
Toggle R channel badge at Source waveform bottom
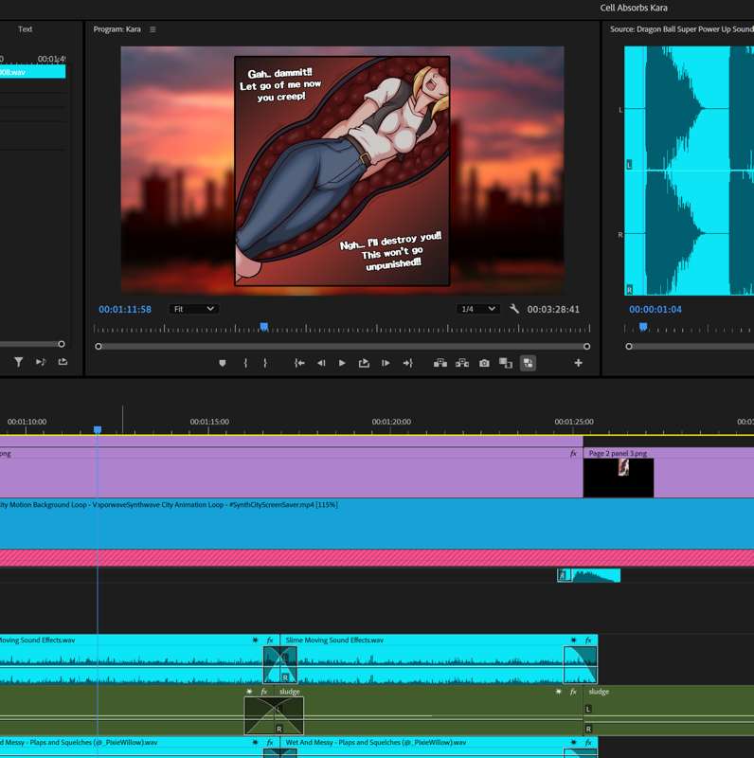coord(629,290)
